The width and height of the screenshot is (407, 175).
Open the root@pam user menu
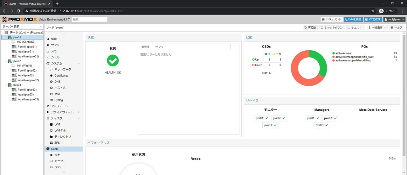pyautogui.click(x=394, y=19)
